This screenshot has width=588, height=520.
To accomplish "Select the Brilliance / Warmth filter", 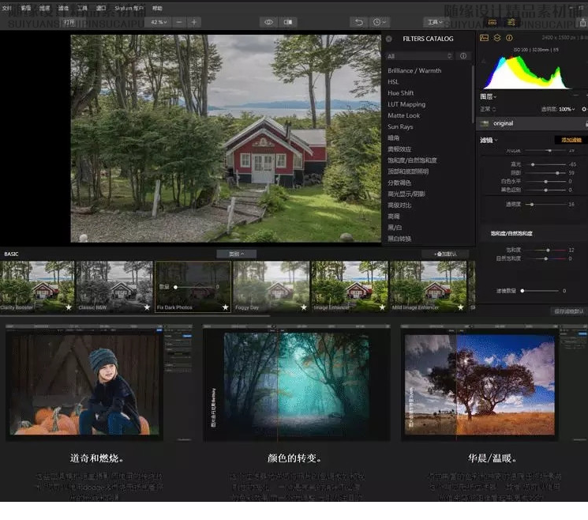I will pos(414,70).
